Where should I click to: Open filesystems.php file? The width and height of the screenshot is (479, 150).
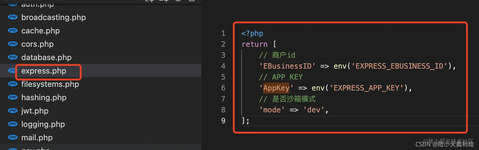pos(50,84)
